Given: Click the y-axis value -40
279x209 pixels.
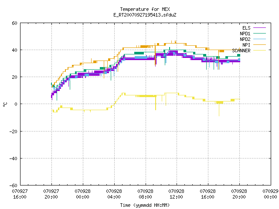Looking at the screenshot, I should (x=14, y=158).
